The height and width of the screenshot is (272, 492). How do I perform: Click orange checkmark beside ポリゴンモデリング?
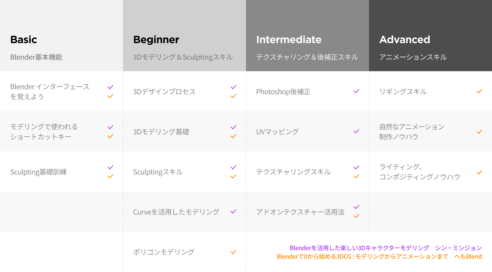[x=233, y=252]
